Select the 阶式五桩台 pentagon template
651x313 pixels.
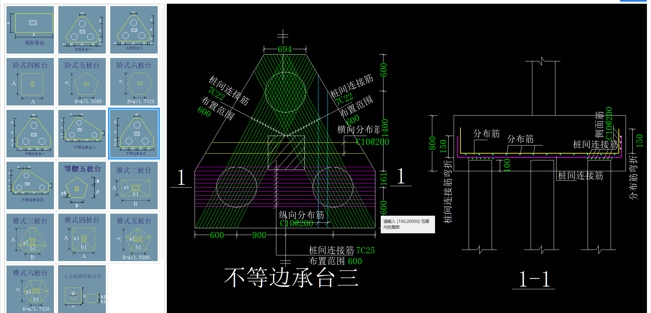tap(82, 82)
